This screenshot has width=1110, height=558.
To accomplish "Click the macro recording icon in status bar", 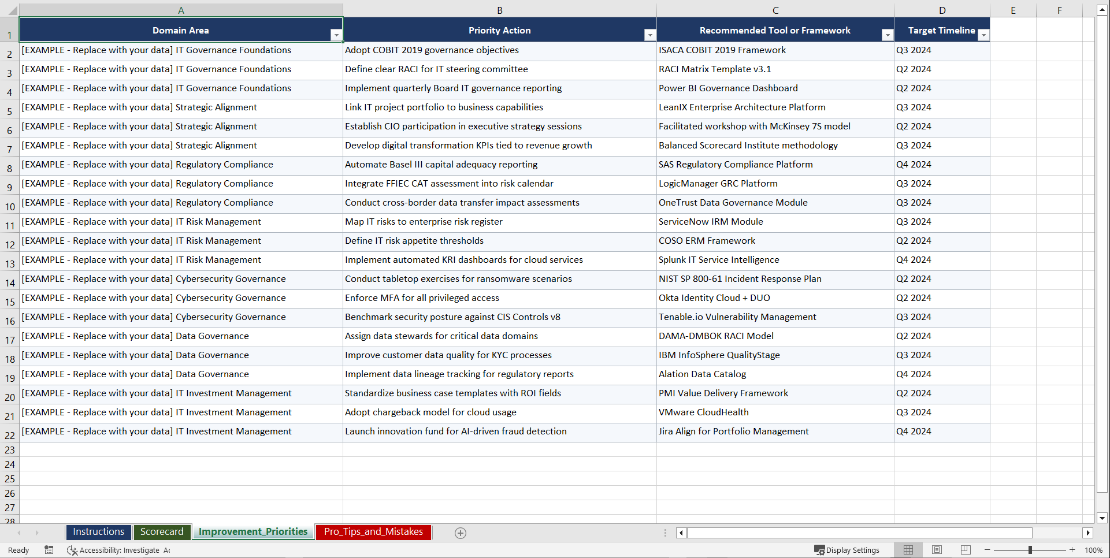I will (x=49, y=550).
